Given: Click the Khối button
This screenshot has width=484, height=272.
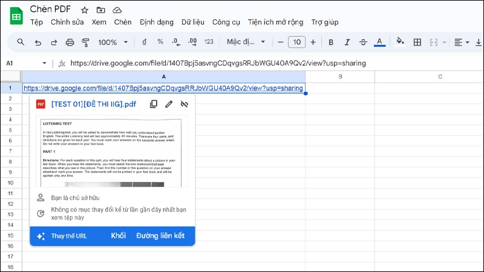Looking at the screenshot, I should 119,236.
